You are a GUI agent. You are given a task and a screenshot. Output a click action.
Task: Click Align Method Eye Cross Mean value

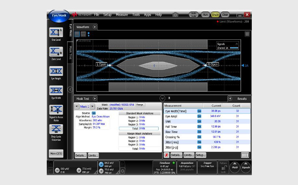point(101,116)
